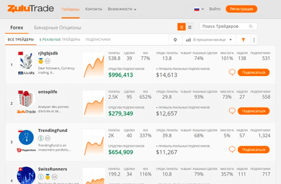Click ZuluTrade broker logo under ontoplife
281x184 pixels.
point(26,112)
